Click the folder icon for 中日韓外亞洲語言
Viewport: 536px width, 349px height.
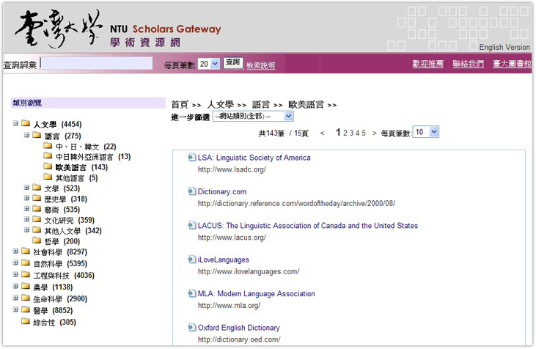pos(48,156)
